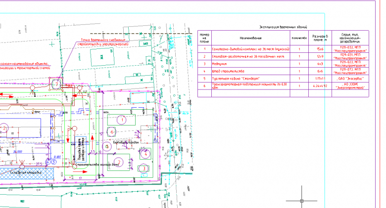Click the "1129-033, МГП" series cell
This screenshot has width=386, height=208.
(350, 49)
